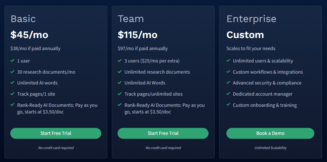Screen dimensions: 327x162
Task: Click checkmark beside "30 research documents/mo"
Action: click(x=12, y=72)
